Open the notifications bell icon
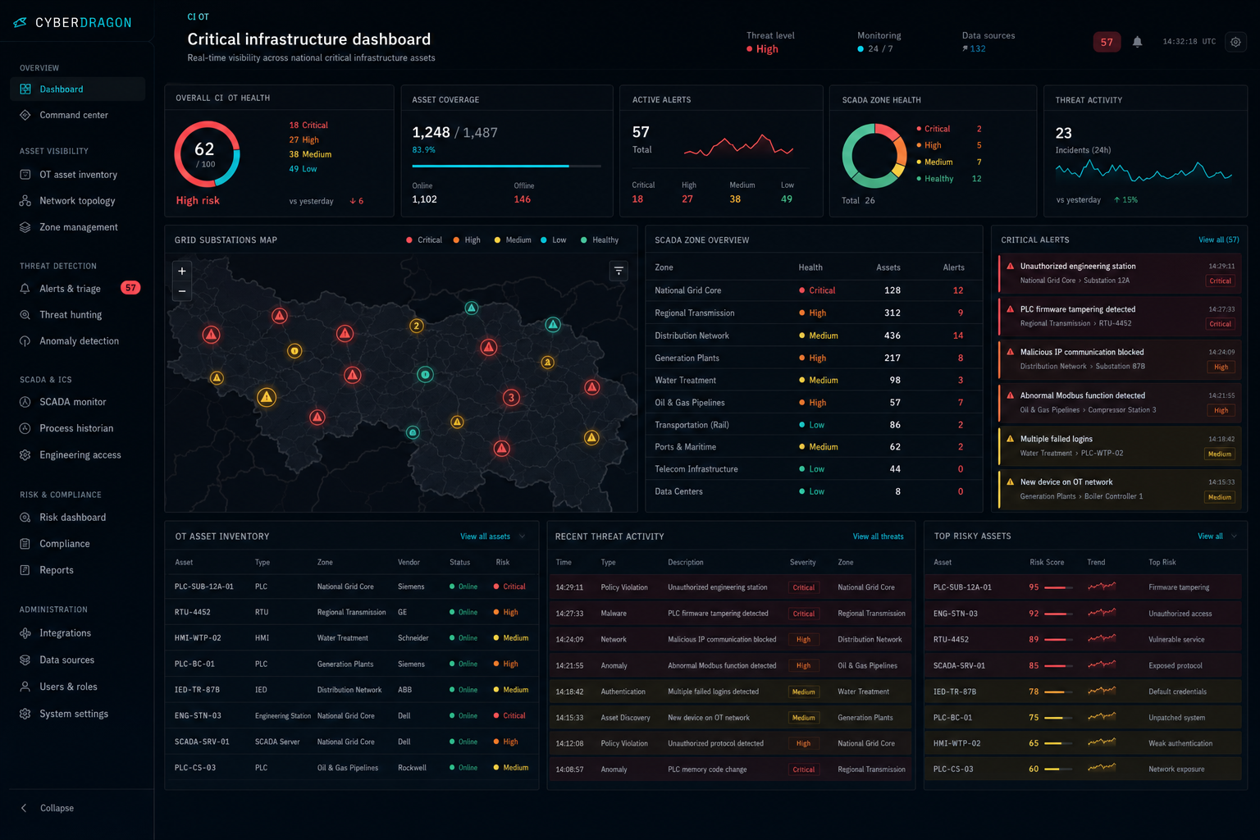The width and height of the screenshot is (1260, 840). coord(1137,42)
